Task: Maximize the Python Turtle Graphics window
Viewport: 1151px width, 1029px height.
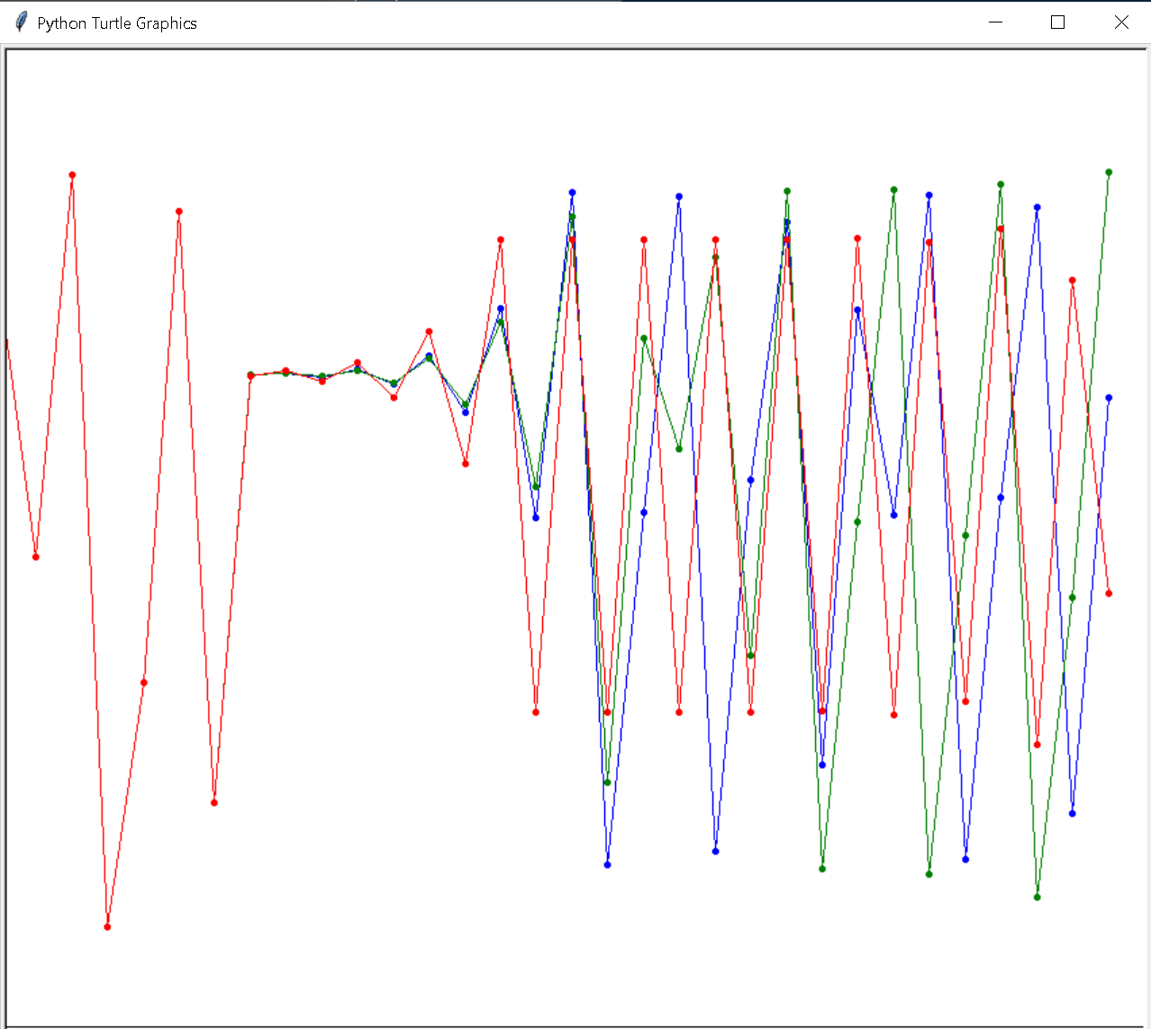Action: click(x=1058, y=23)
